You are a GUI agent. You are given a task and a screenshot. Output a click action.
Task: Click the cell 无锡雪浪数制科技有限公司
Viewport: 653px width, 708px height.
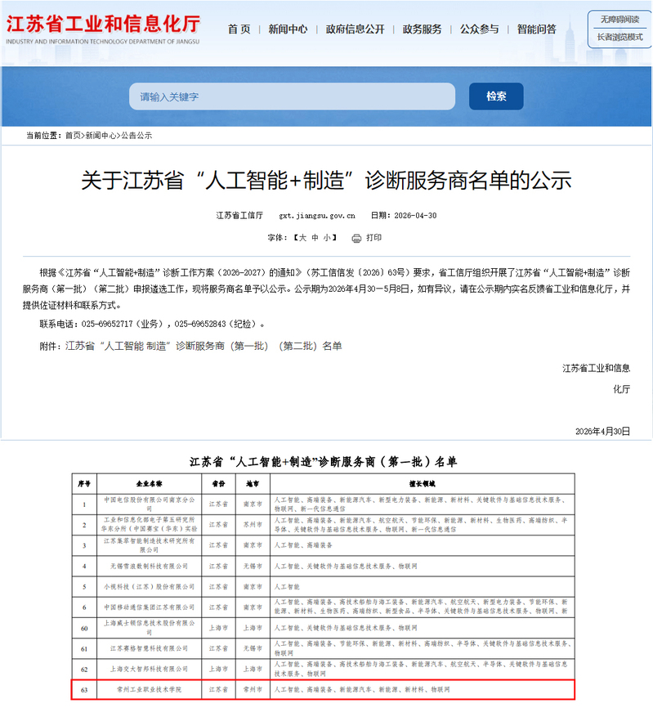(149, 567)
